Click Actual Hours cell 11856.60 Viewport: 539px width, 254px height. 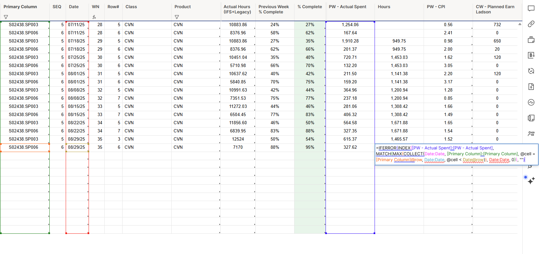238,123
